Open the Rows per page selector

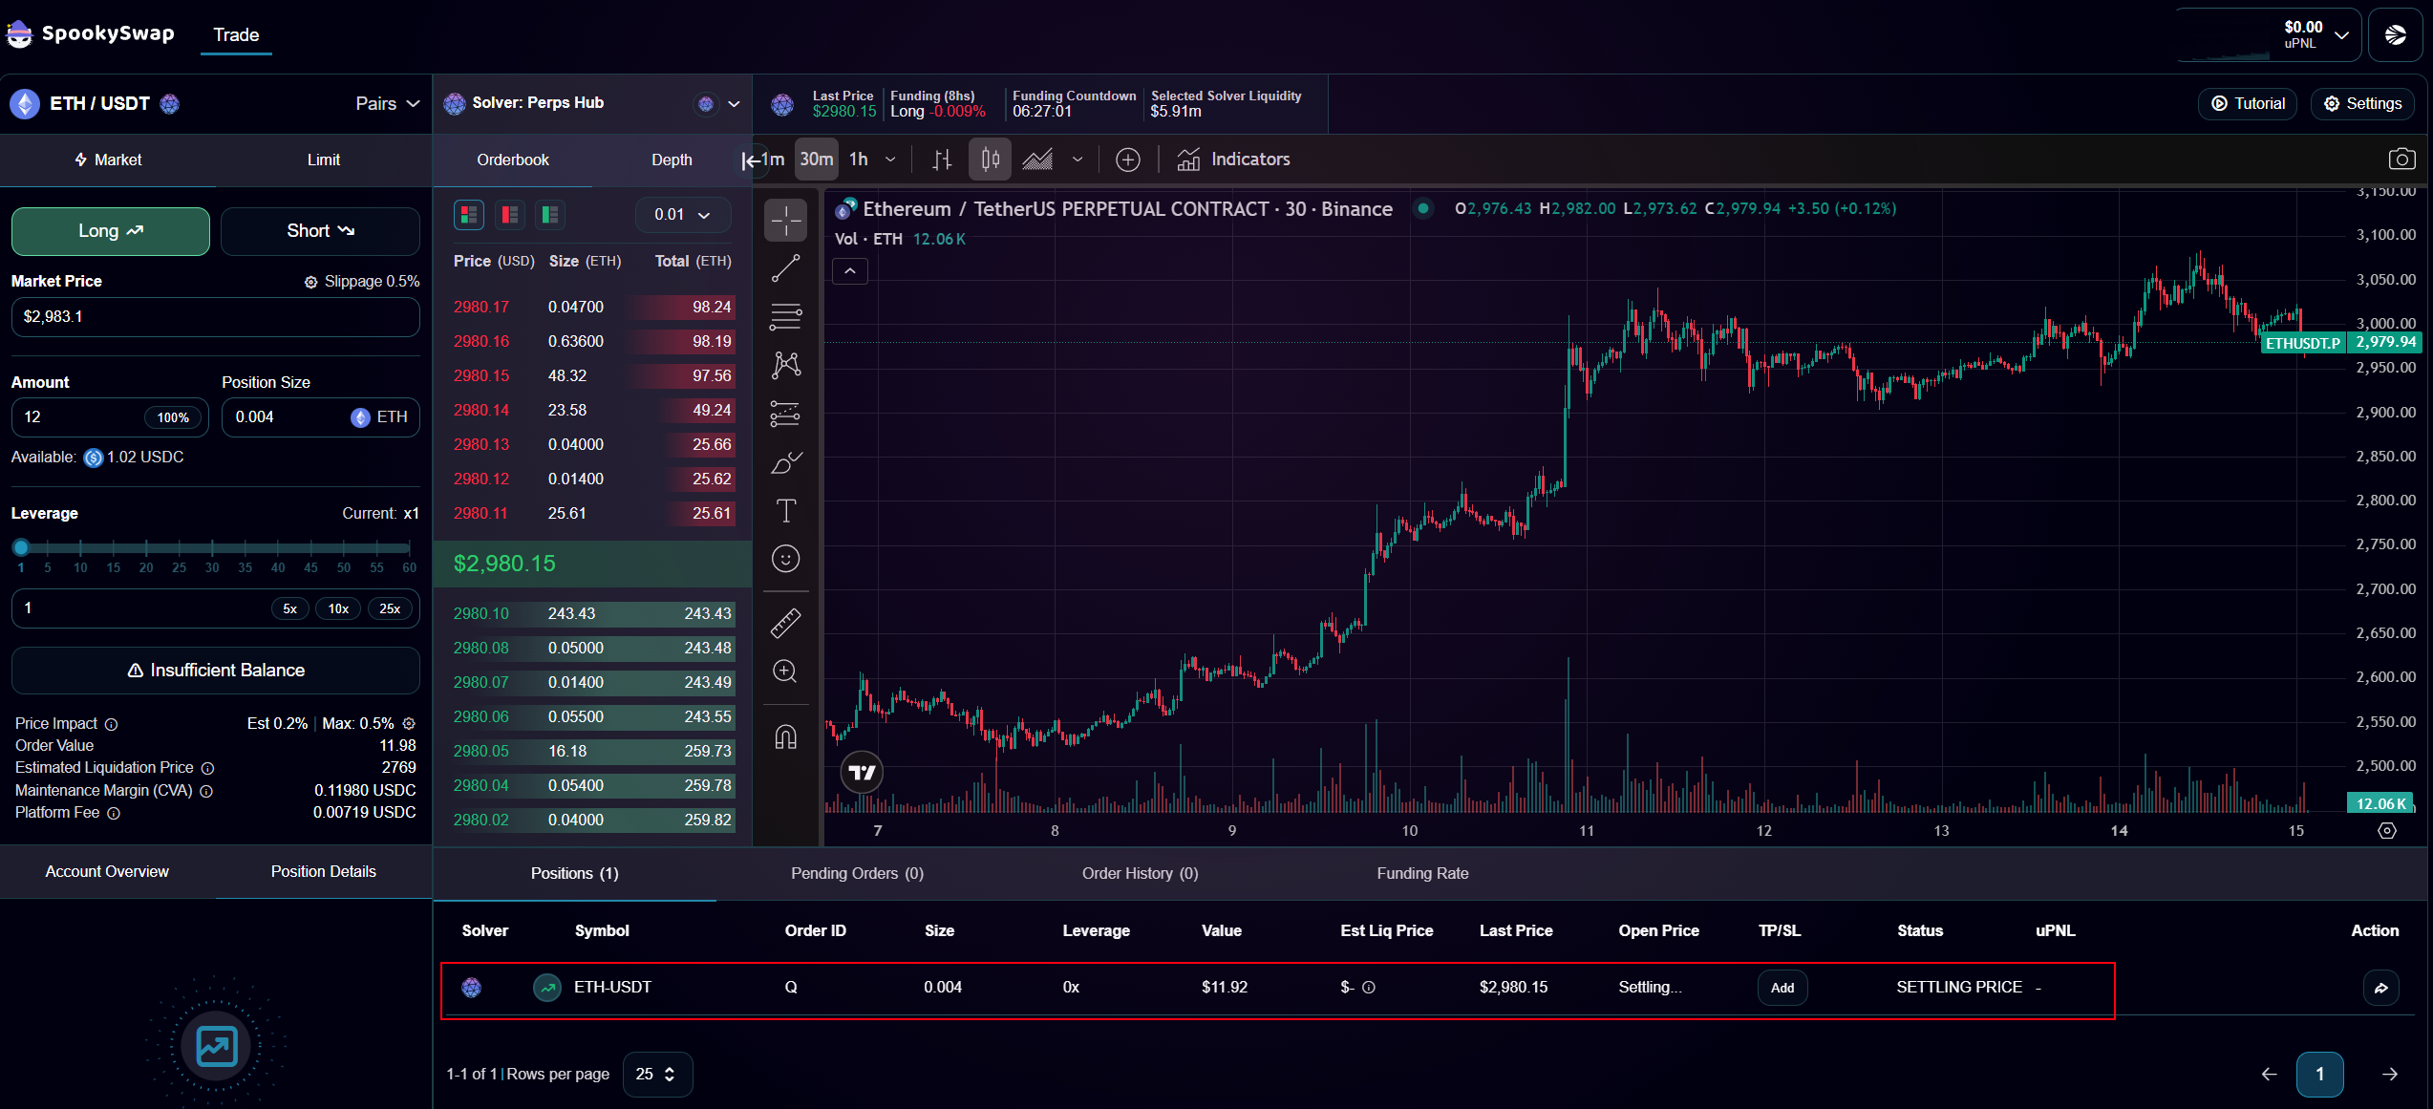(656, 1075)
